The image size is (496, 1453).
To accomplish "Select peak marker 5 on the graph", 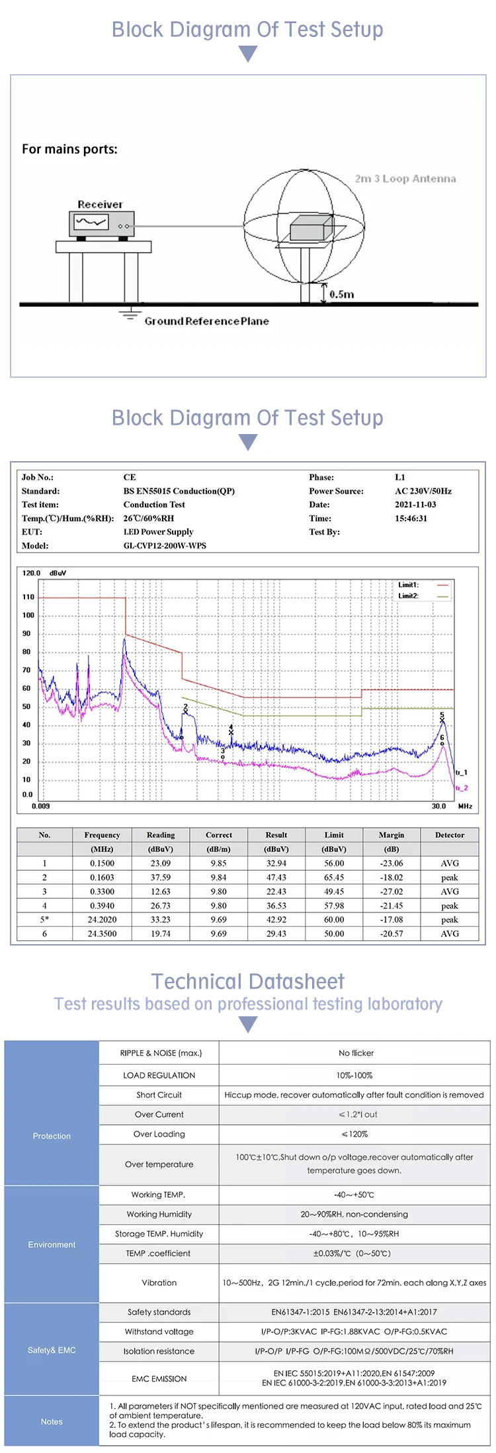I will tap(442, 719).
